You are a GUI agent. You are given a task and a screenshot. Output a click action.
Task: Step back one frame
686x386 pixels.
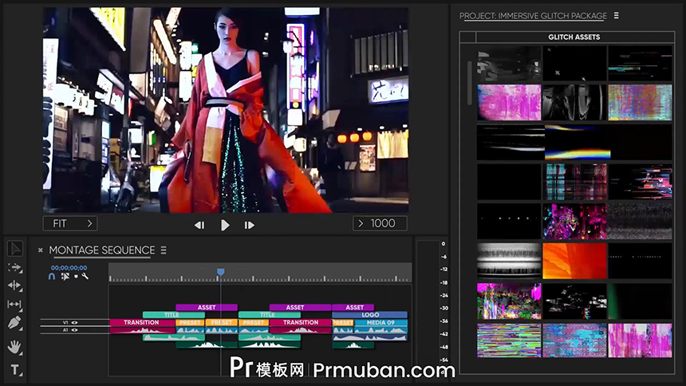(x=199, y=225)
